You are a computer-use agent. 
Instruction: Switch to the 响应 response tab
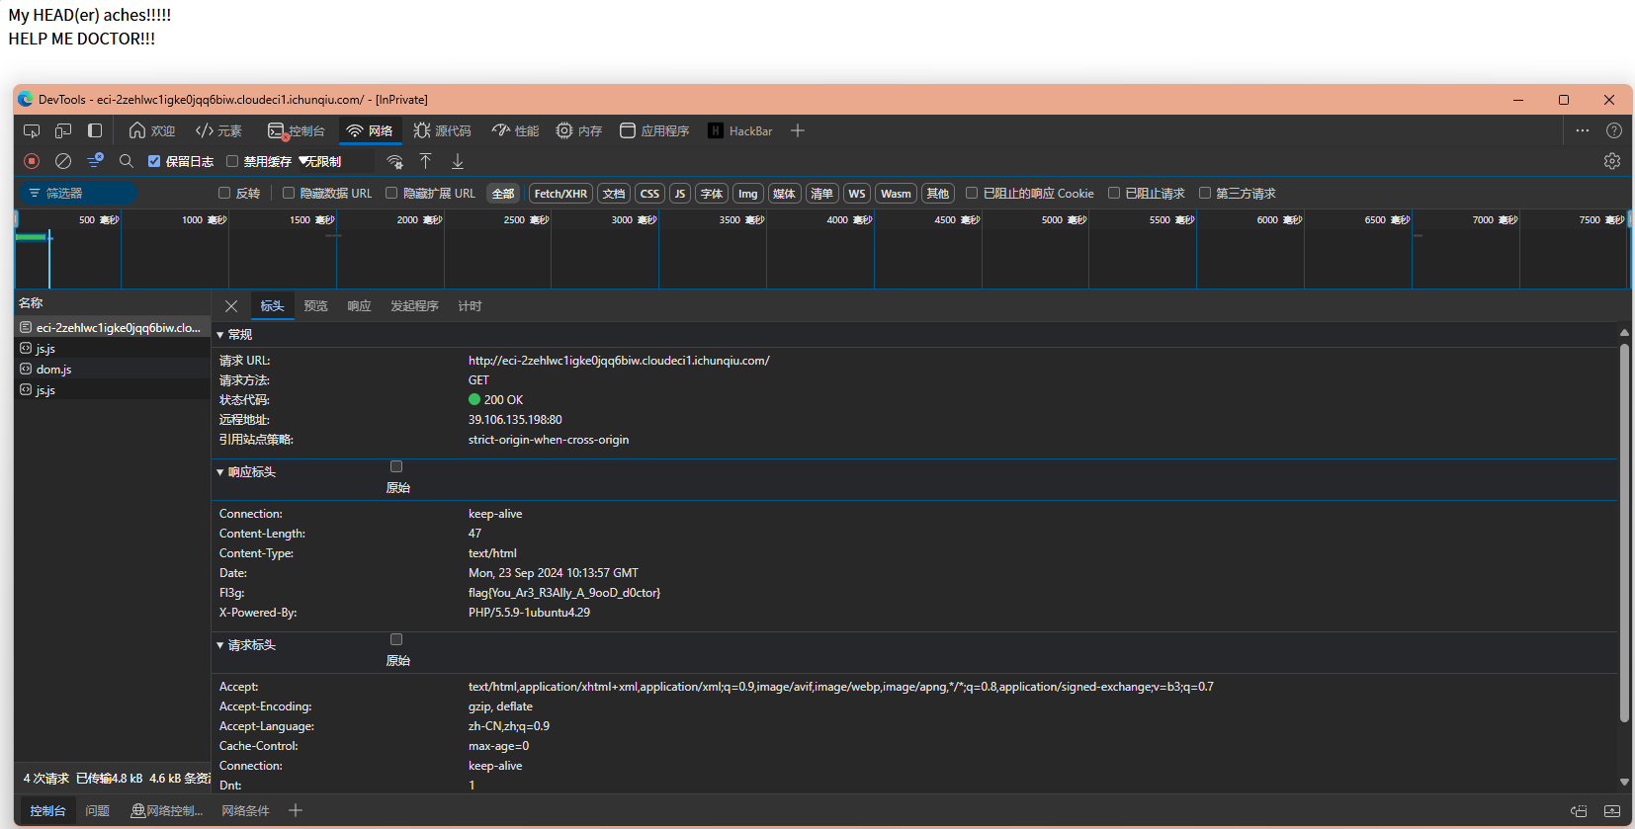coord(359,306)
